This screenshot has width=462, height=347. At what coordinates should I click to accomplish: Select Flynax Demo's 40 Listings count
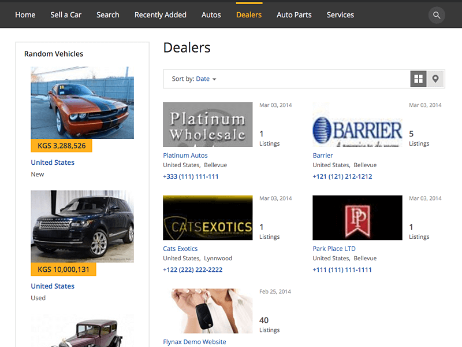(269, 325)
